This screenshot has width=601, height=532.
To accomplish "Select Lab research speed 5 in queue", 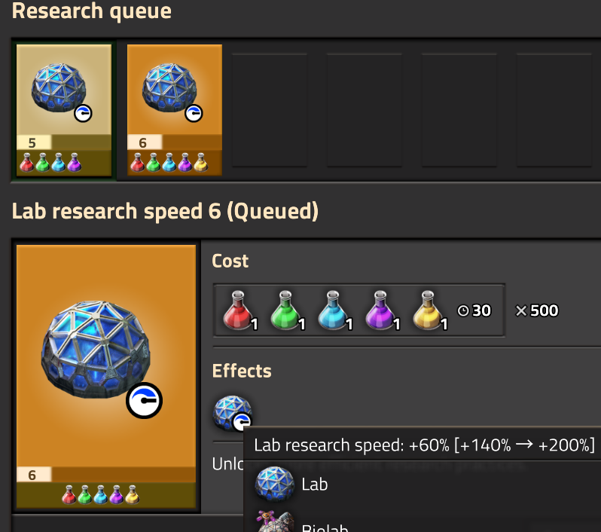I will click(x=64, y=110).
